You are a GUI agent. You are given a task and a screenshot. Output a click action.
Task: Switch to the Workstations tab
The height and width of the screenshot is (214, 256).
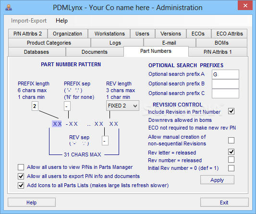click(x=110, y=34)
